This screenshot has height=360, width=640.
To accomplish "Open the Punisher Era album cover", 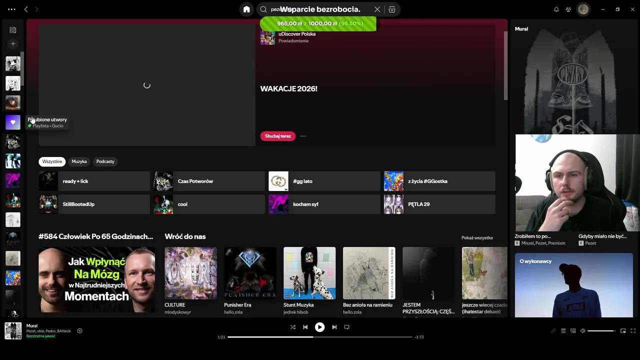I will (250, 273).
